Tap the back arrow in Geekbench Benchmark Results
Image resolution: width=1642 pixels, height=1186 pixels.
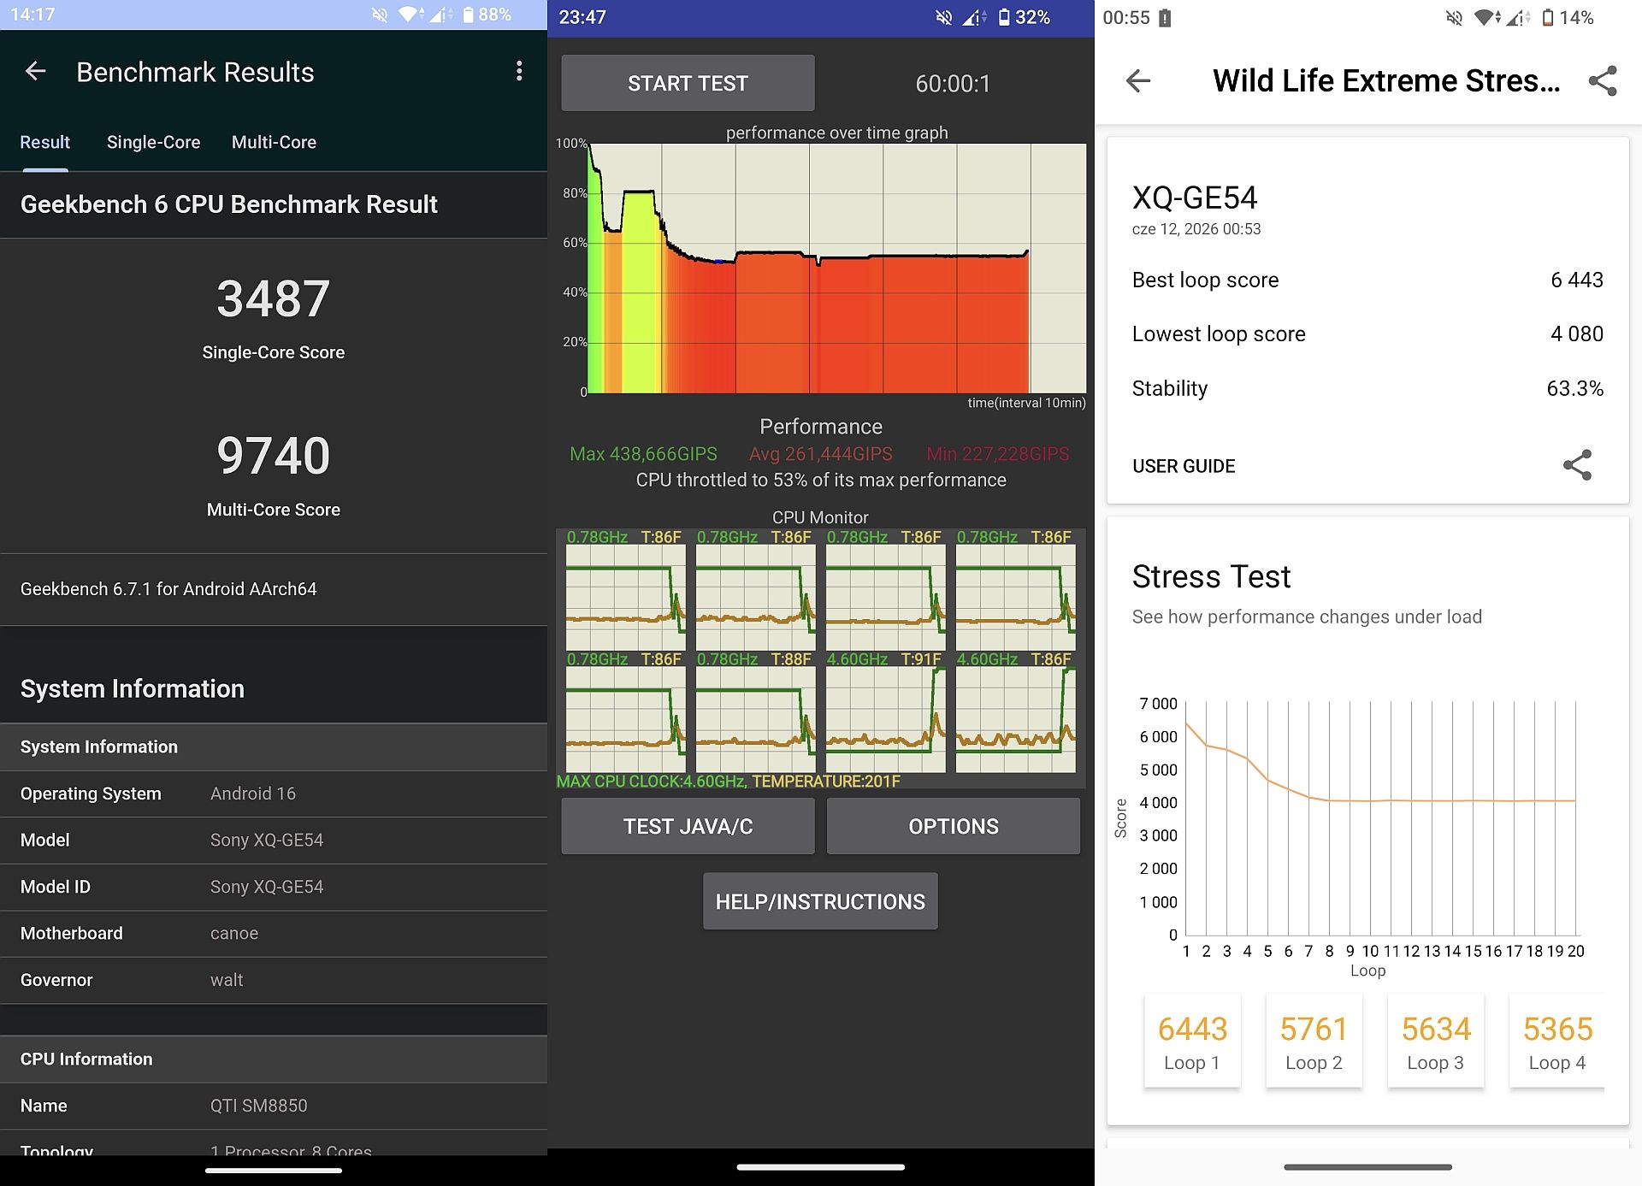pyautogui.click(x=35, y=71)
